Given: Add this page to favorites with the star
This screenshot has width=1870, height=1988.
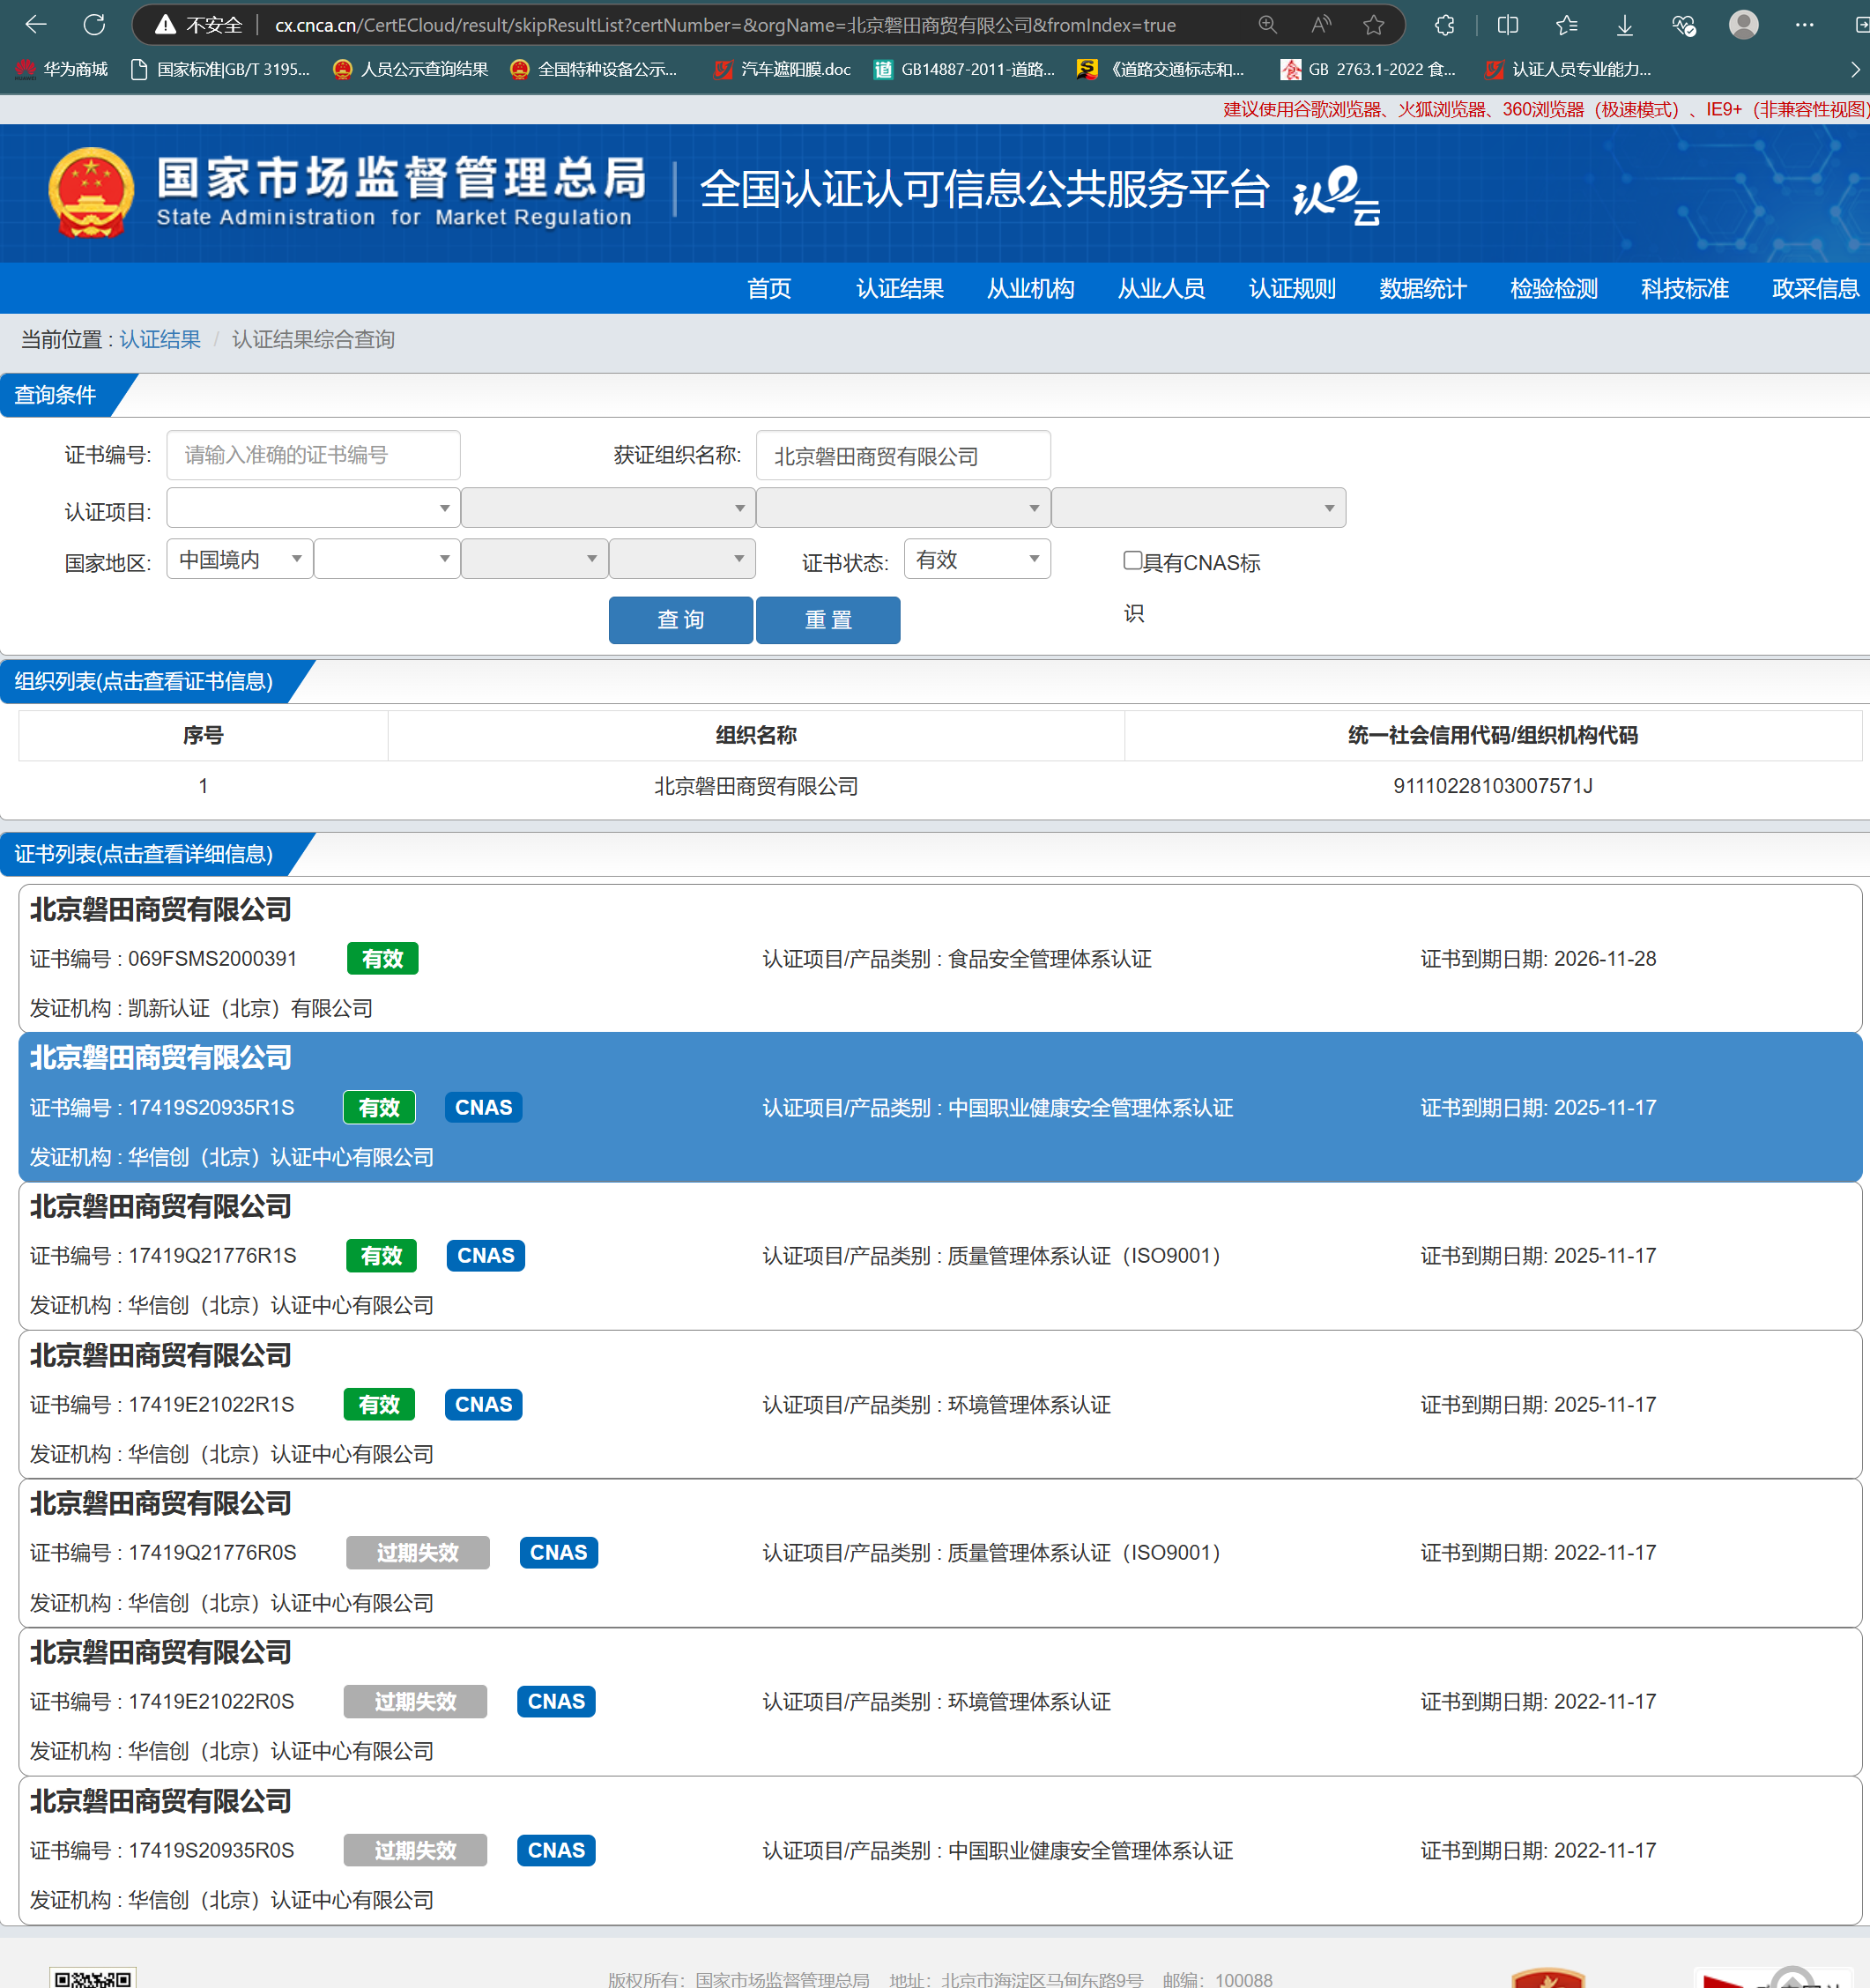Looking at the screenshot, I should 1374,25.
